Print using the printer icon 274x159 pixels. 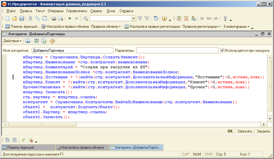54,18
